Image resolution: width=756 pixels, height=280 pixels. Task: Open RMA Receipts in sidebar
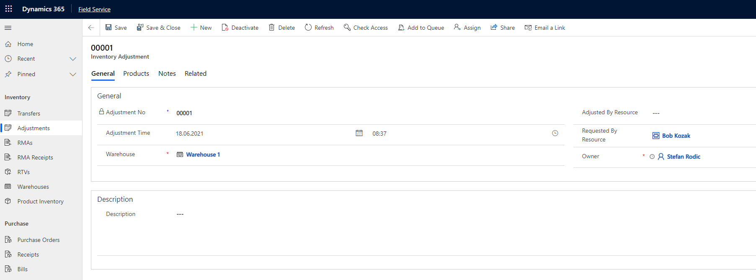[x=41, y=157]
